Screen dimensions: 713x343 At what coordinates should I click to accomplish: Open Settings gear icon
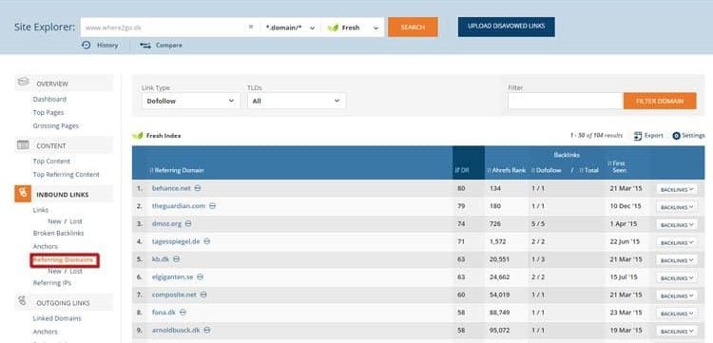pos(676,136)
